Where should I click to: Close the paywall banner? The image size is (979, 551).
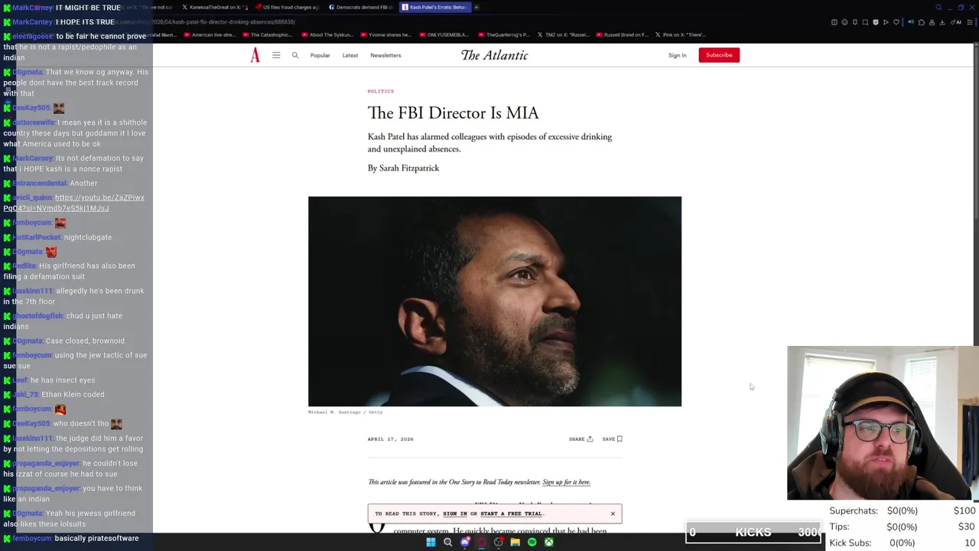click(613, 514)
